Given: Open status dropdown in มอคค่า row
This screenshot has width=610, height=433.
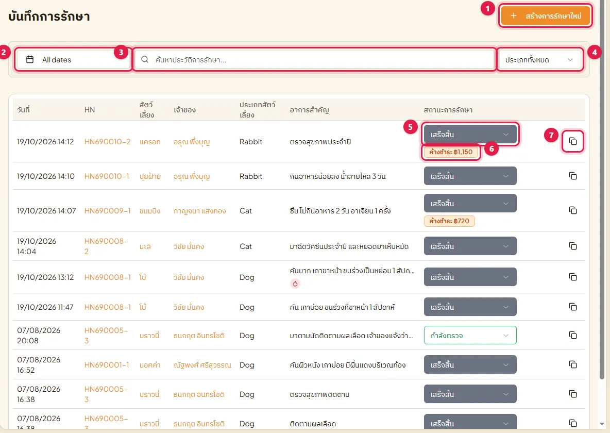Looking at the screenshot, I should pos(470,364).
